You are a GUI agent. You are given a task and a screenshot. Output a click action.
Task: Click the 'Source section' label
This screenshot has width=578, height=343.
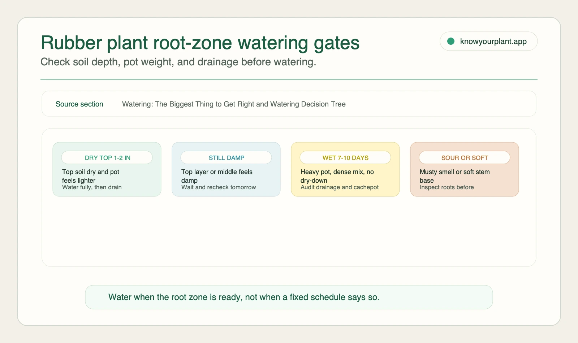(79, 104)
